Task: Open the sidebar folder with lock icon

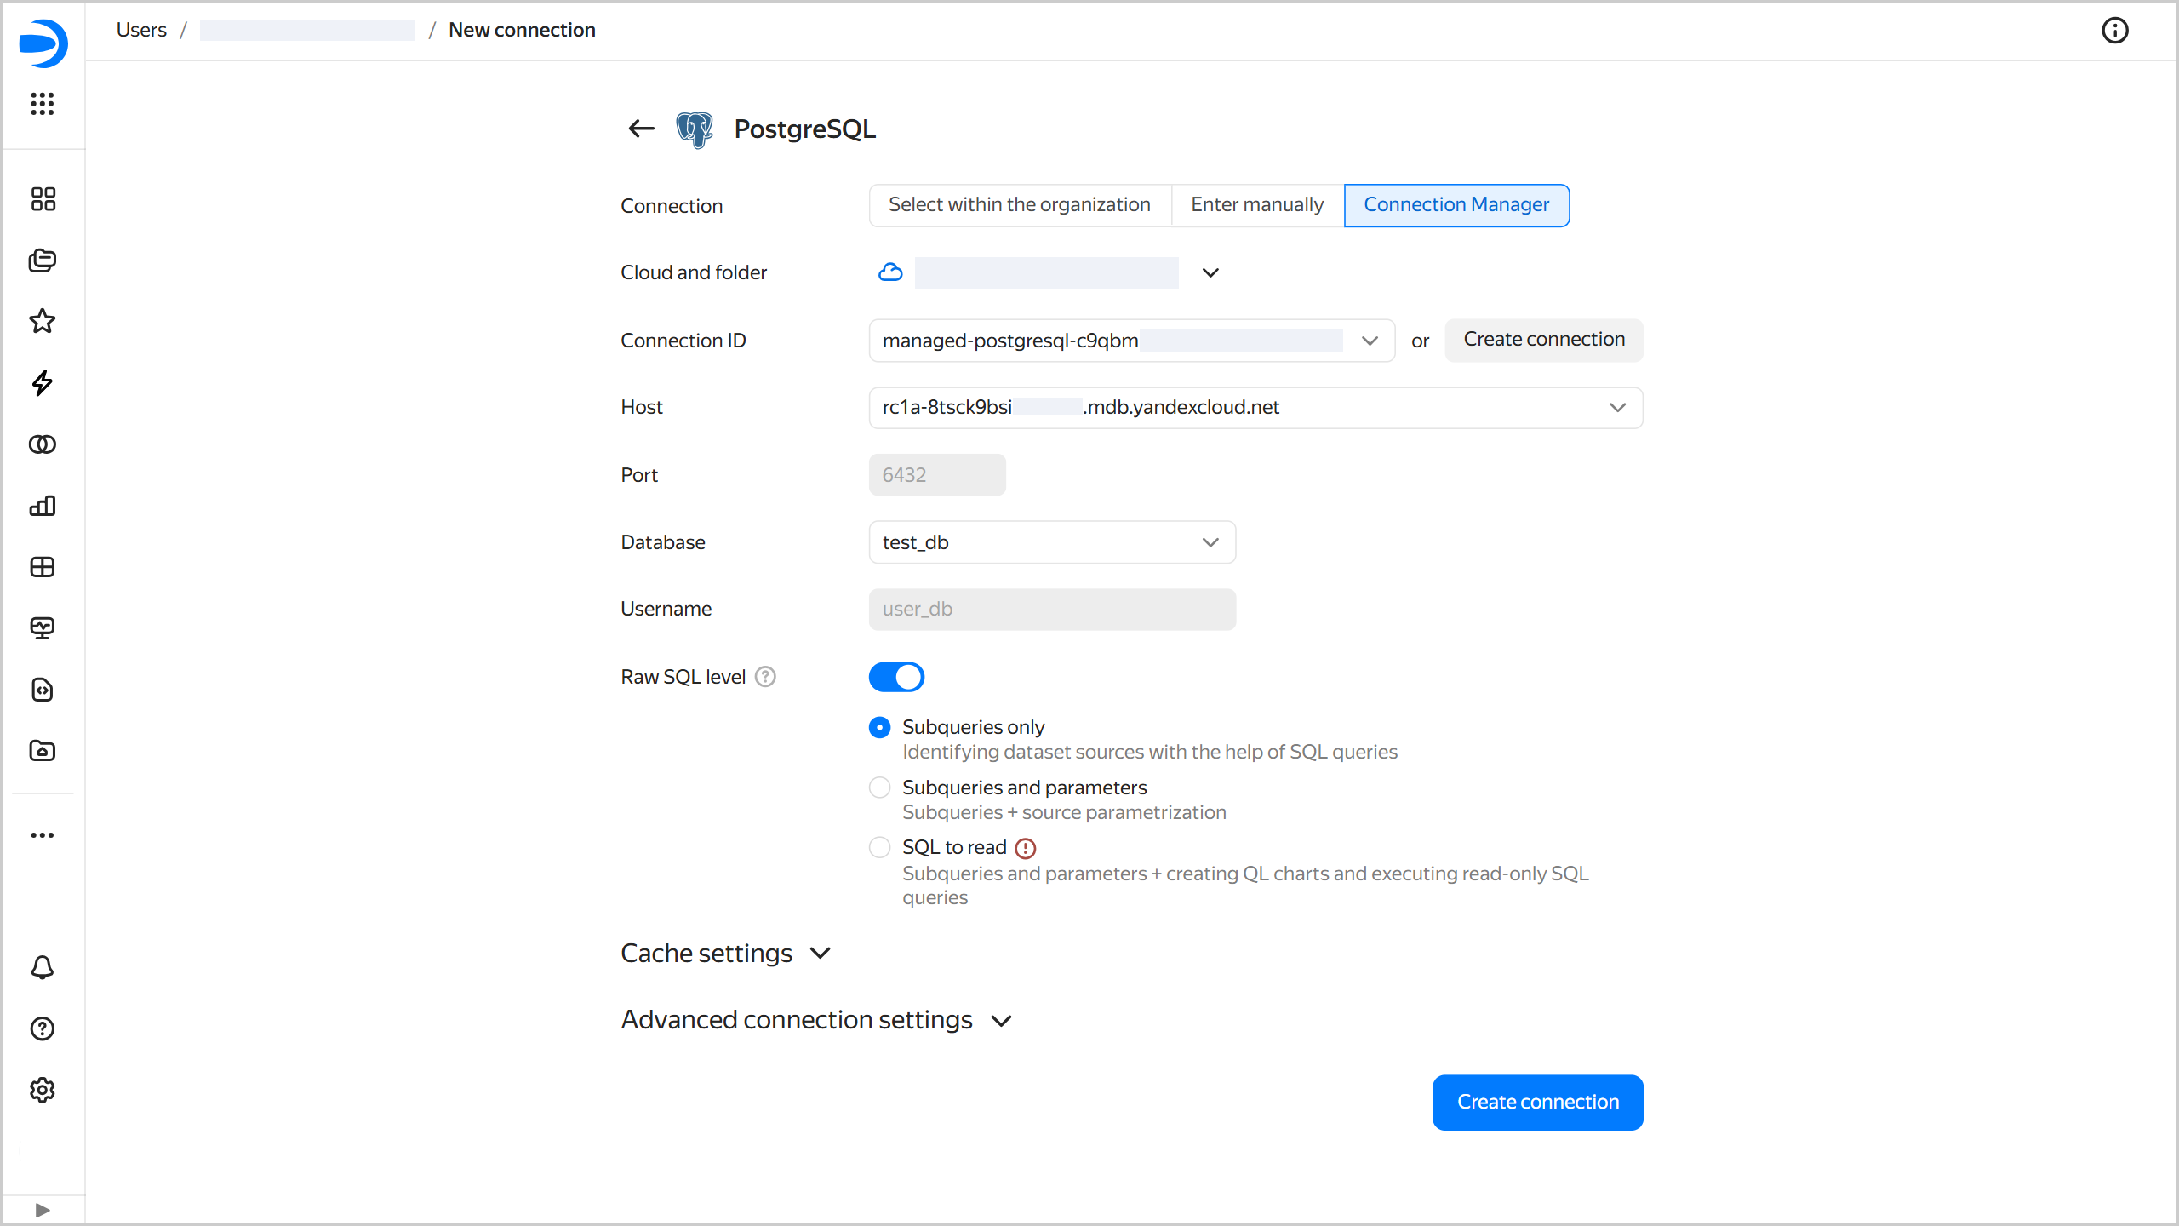Action: [x=43, y=751]
